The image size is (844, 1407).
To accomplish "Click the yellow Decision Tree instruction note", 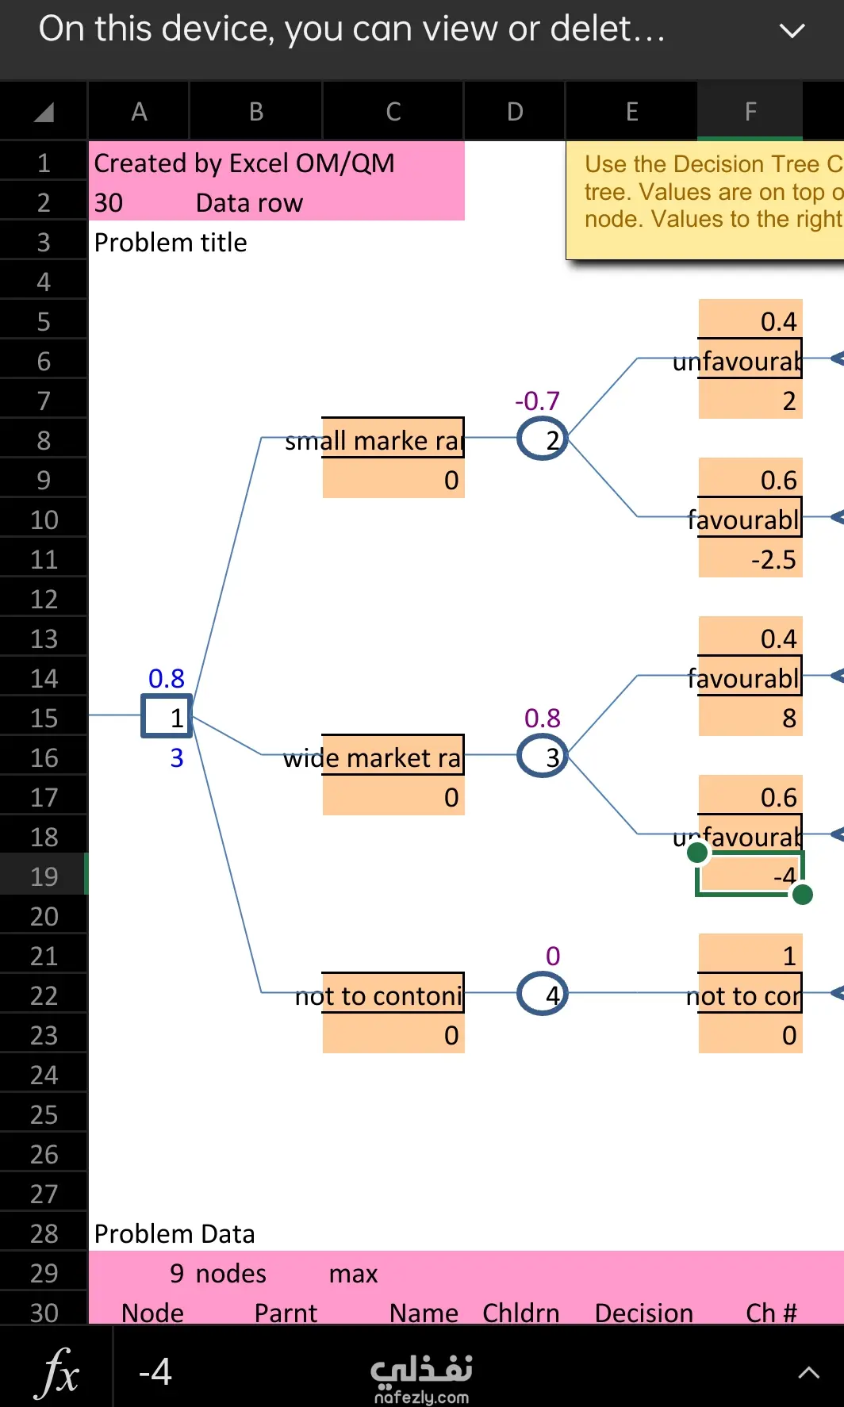I will coord(704,200).
